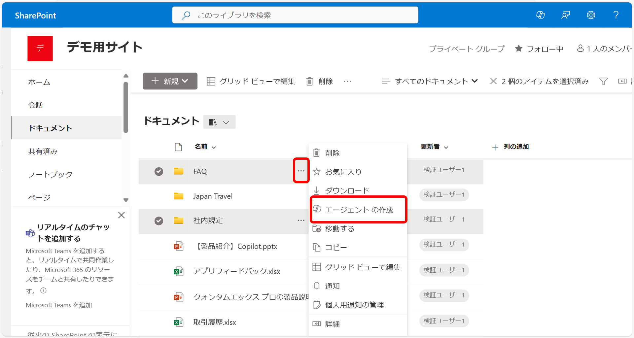This screenshot has height=338, width=634.
Task: Go to ノートブック in the left navigation
Action: pyautogui.click(x=50, y=174)
